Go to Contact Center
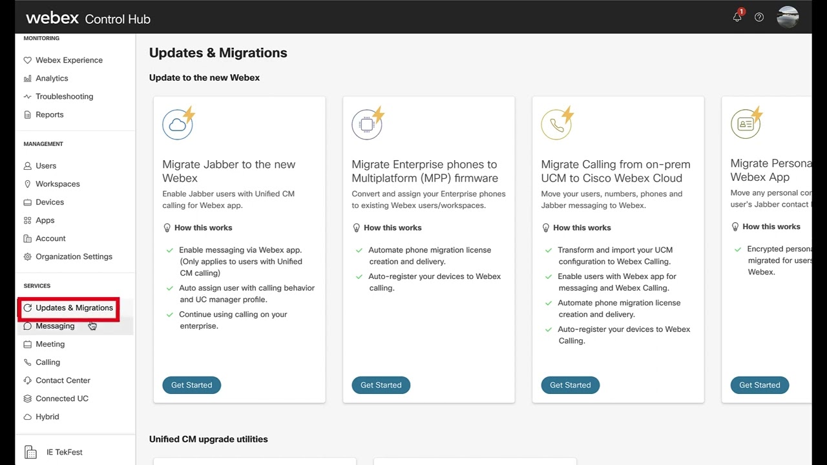827x465 pixels. [x=63, y=380]
